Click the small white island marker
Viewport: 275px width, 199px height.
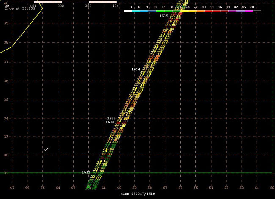(46, 149)
